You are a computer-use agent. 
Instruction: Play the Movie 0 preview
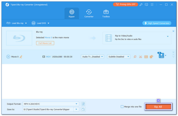pyautogui.click(x=8, y=57)
